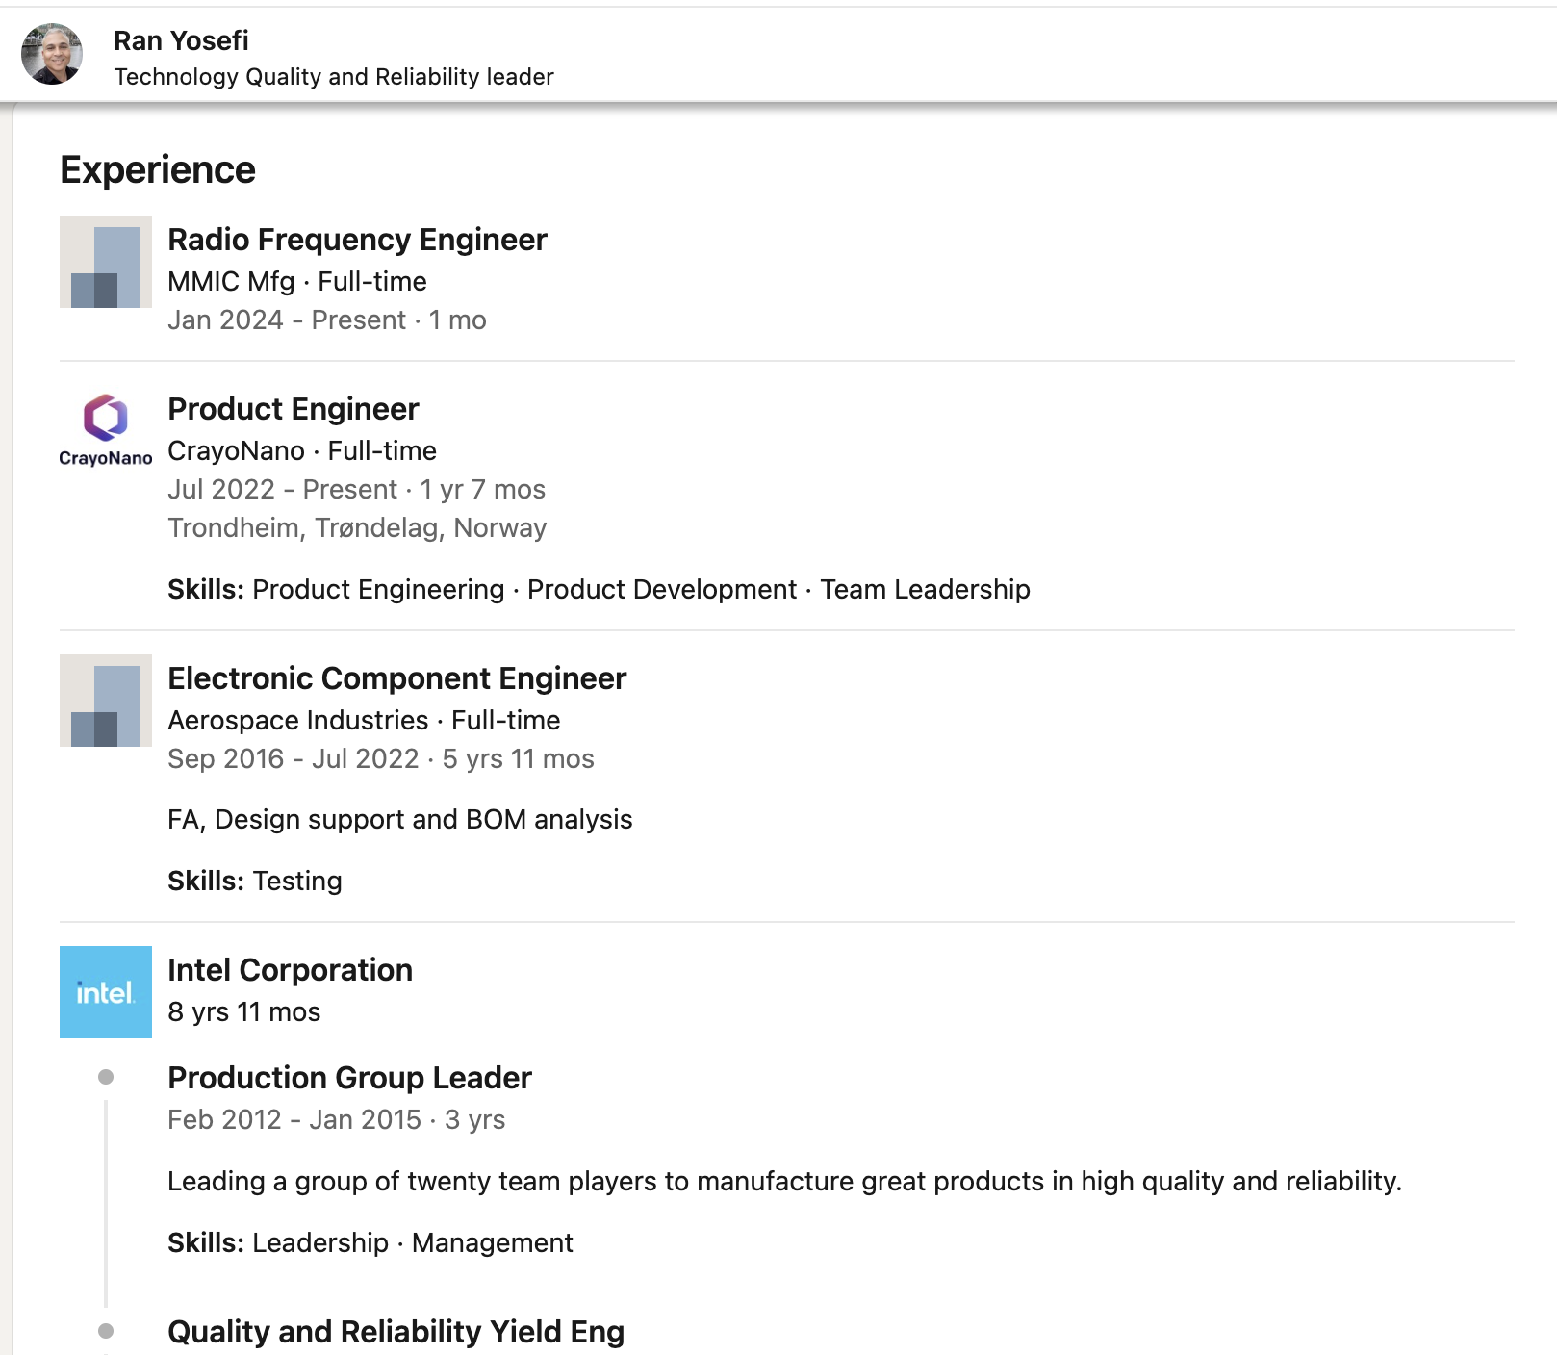The height and width of the screenshot is (1355, 1557).
Task: Click Intel '8 yrs 11 mos' duration
Action: (244, 1012)
